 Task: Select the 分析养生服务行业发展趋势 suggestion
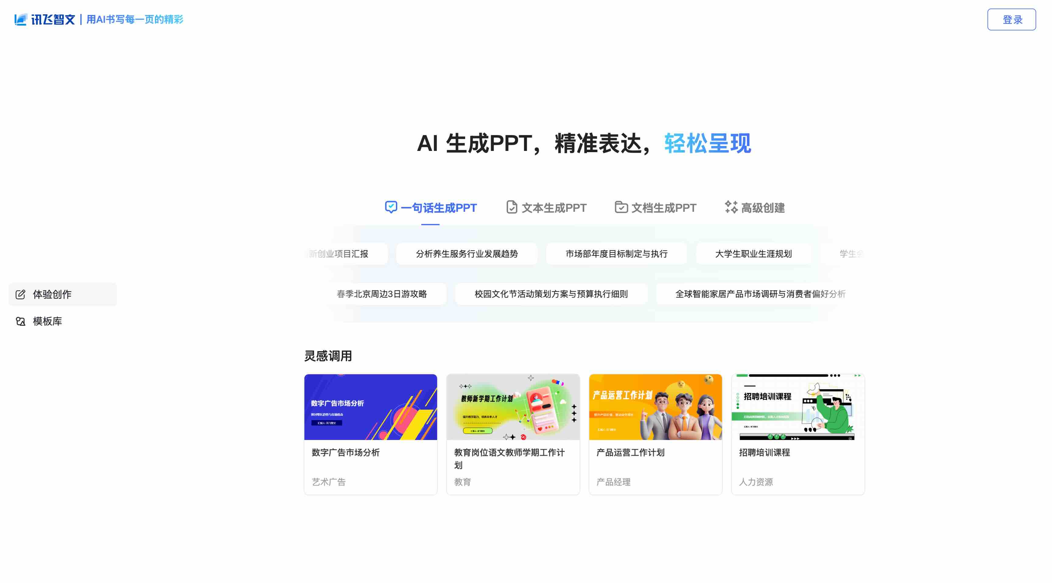click(x=467, y=254)
